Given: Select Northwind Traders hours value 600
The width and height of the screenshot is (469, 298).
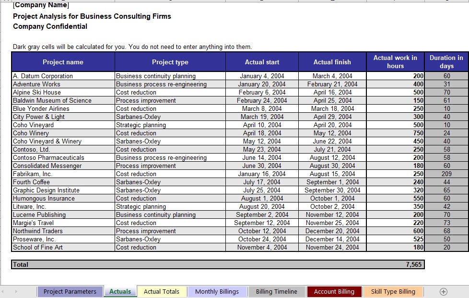Looking at the screenshot, I should [x=396, y=231].
